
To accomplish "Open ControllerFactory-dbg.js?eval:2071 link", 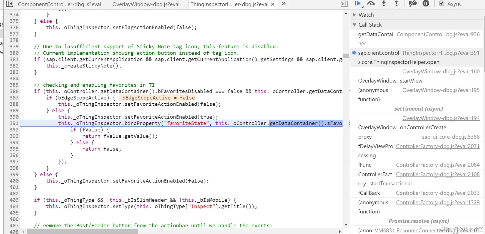I will coord(438,146).
